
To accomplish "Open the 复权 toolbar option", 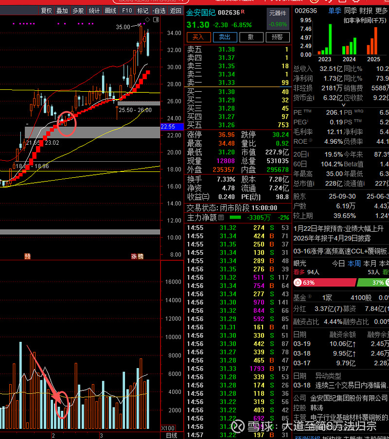I will 46,11.
